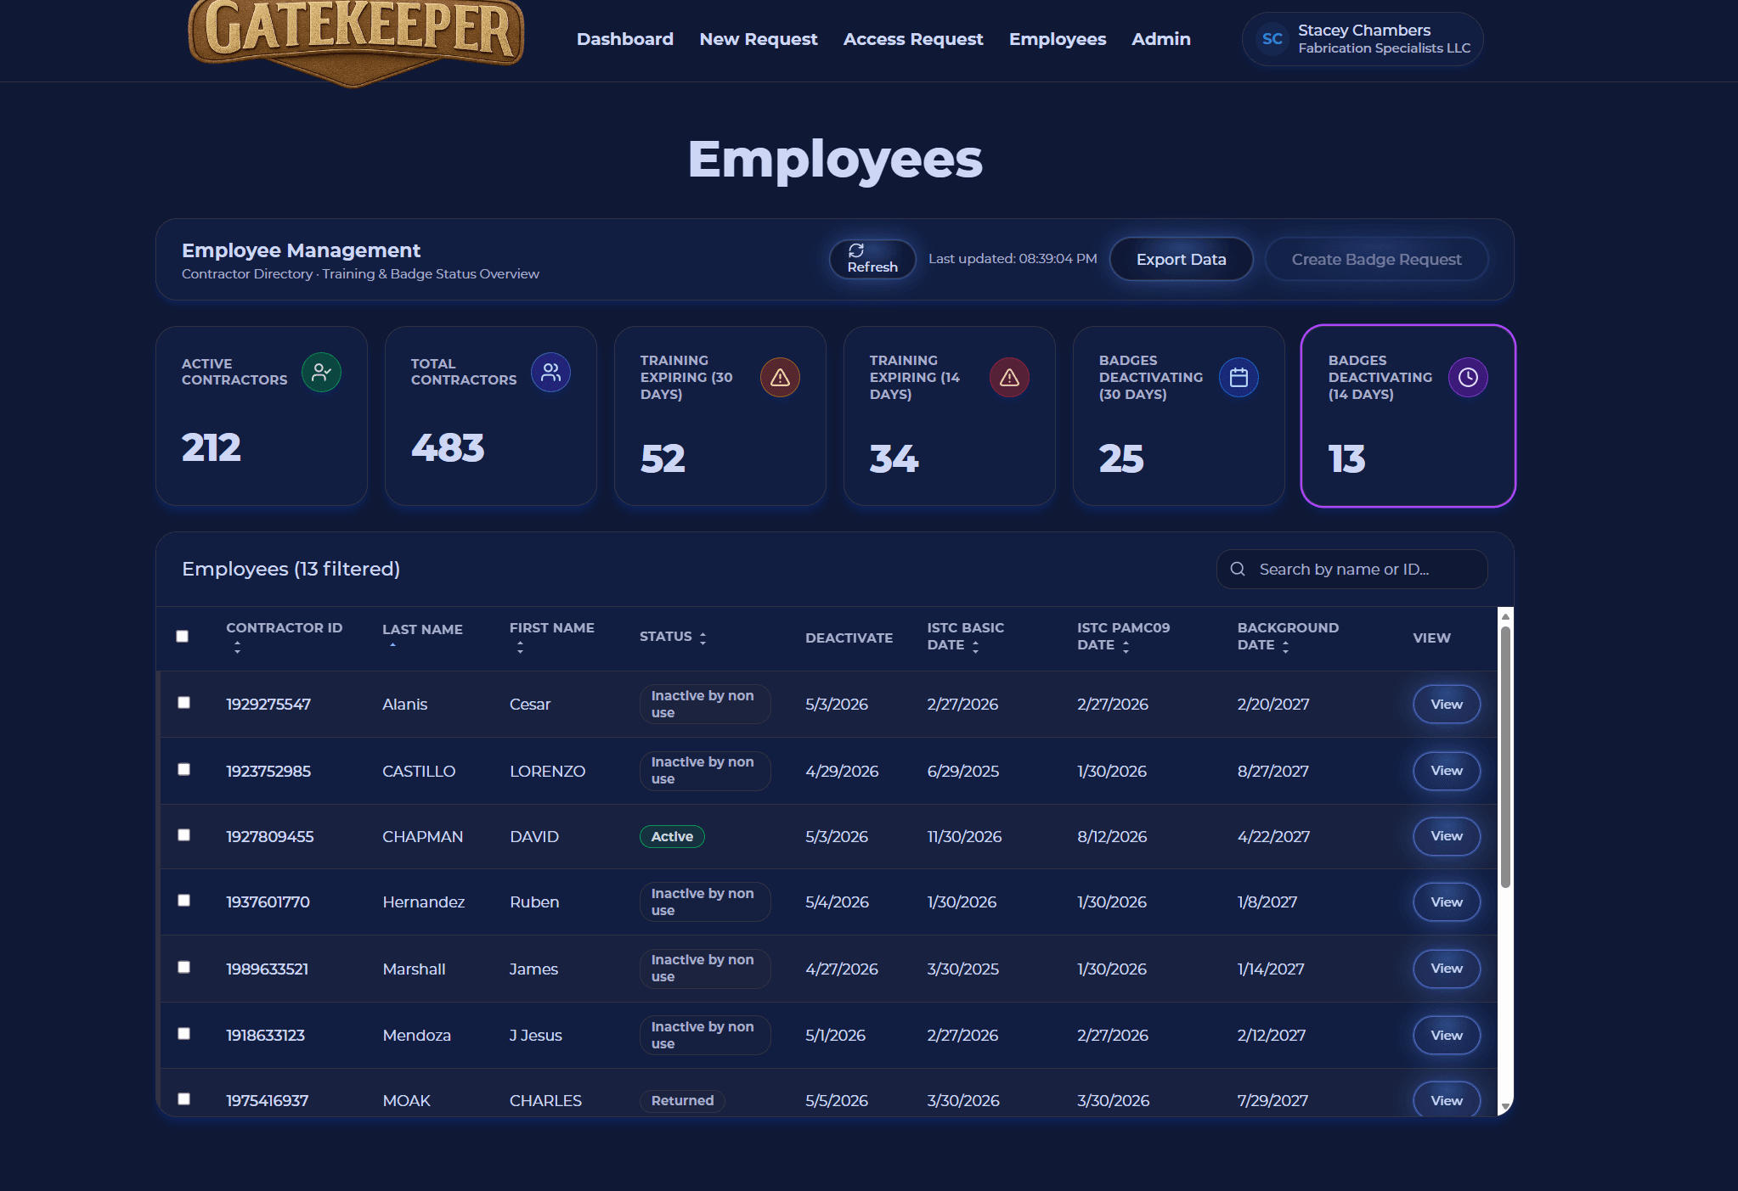Screen dimensions: 1738x1191
Task: Click the Deactivate column header
Action: click(x=849, y=638)
